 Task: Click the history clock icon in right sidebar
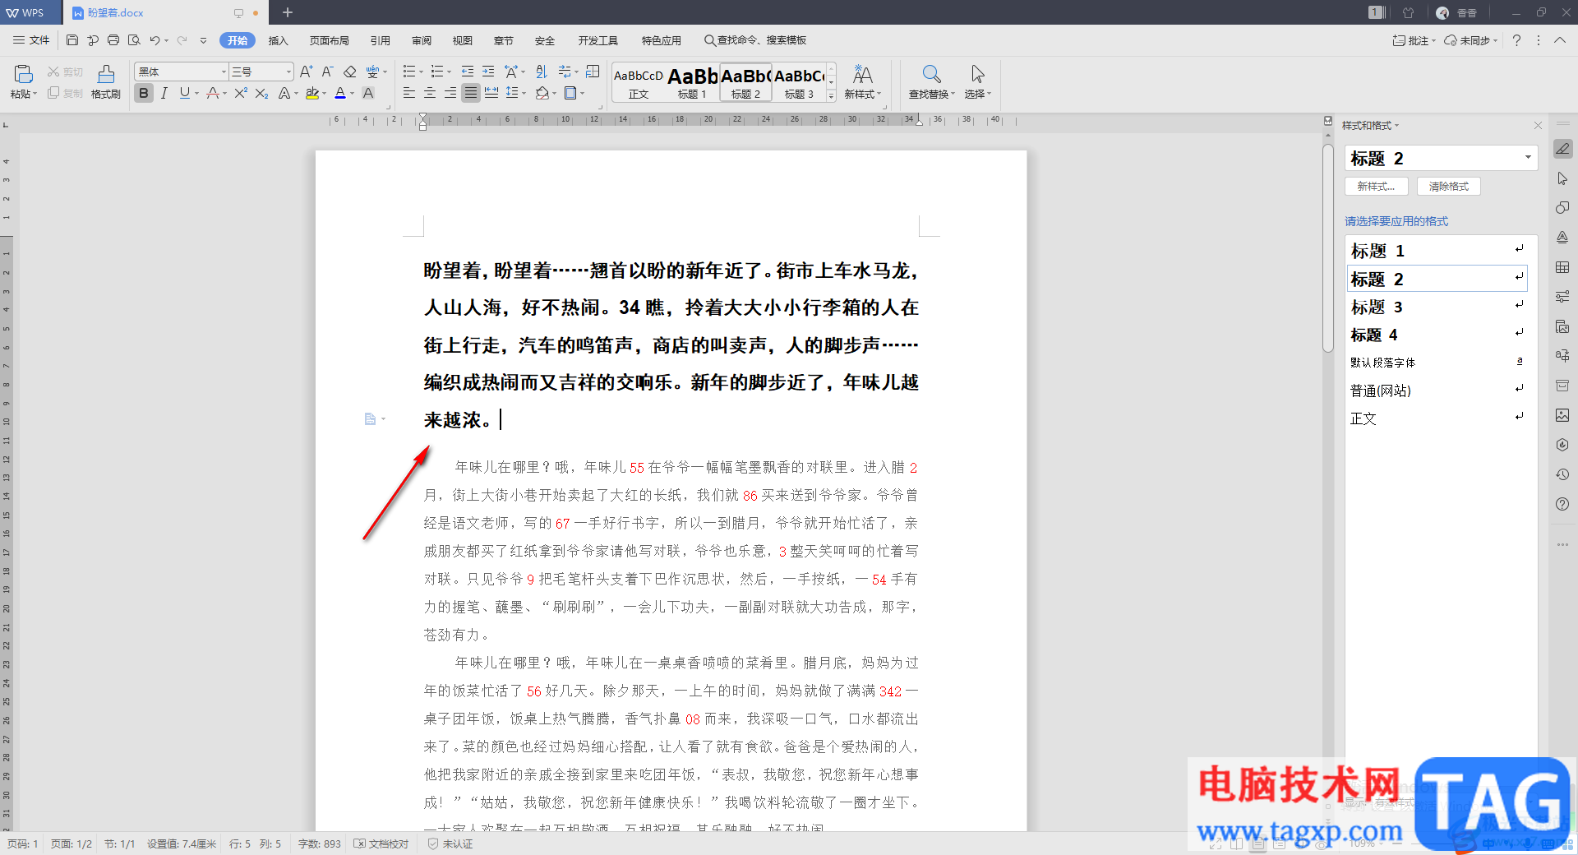click(1562, 474)
